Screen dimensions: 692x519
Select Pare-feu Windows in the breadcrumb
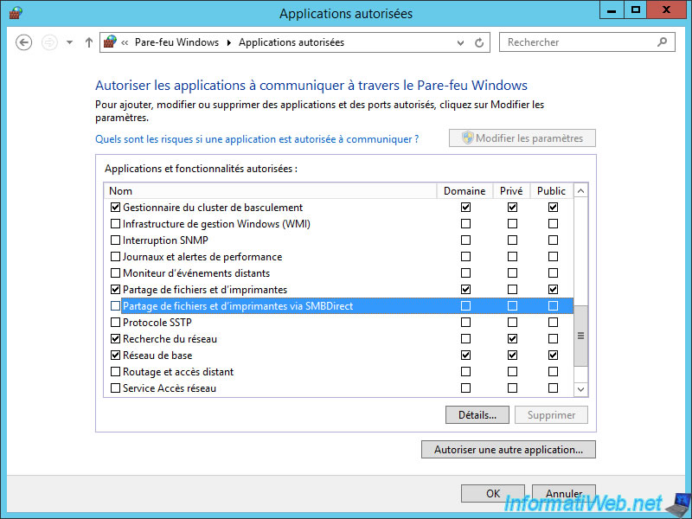coord(176,42)
